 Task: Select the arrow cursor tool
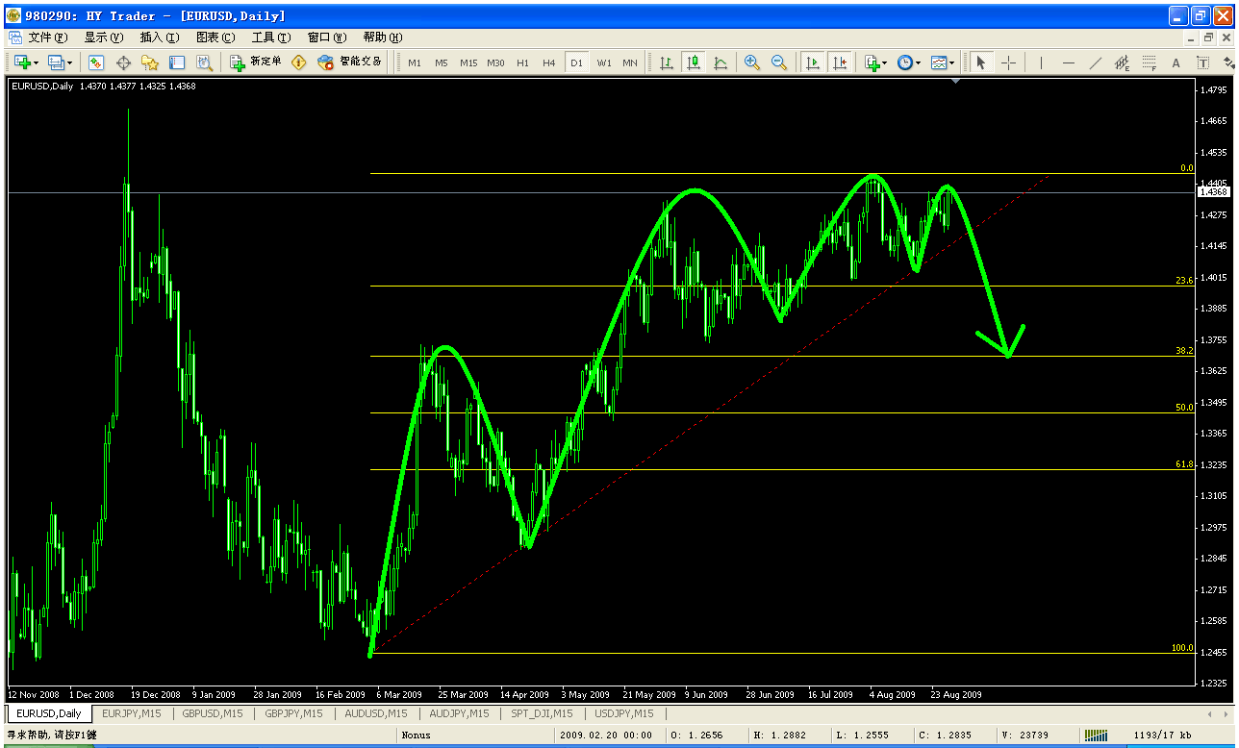(981, 62)
